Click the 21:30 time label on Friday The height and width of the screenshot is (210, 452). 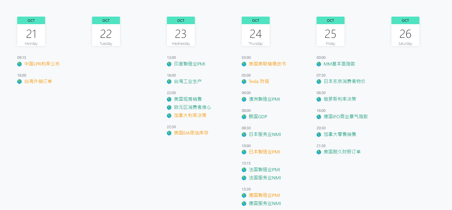tap(321, 146)
